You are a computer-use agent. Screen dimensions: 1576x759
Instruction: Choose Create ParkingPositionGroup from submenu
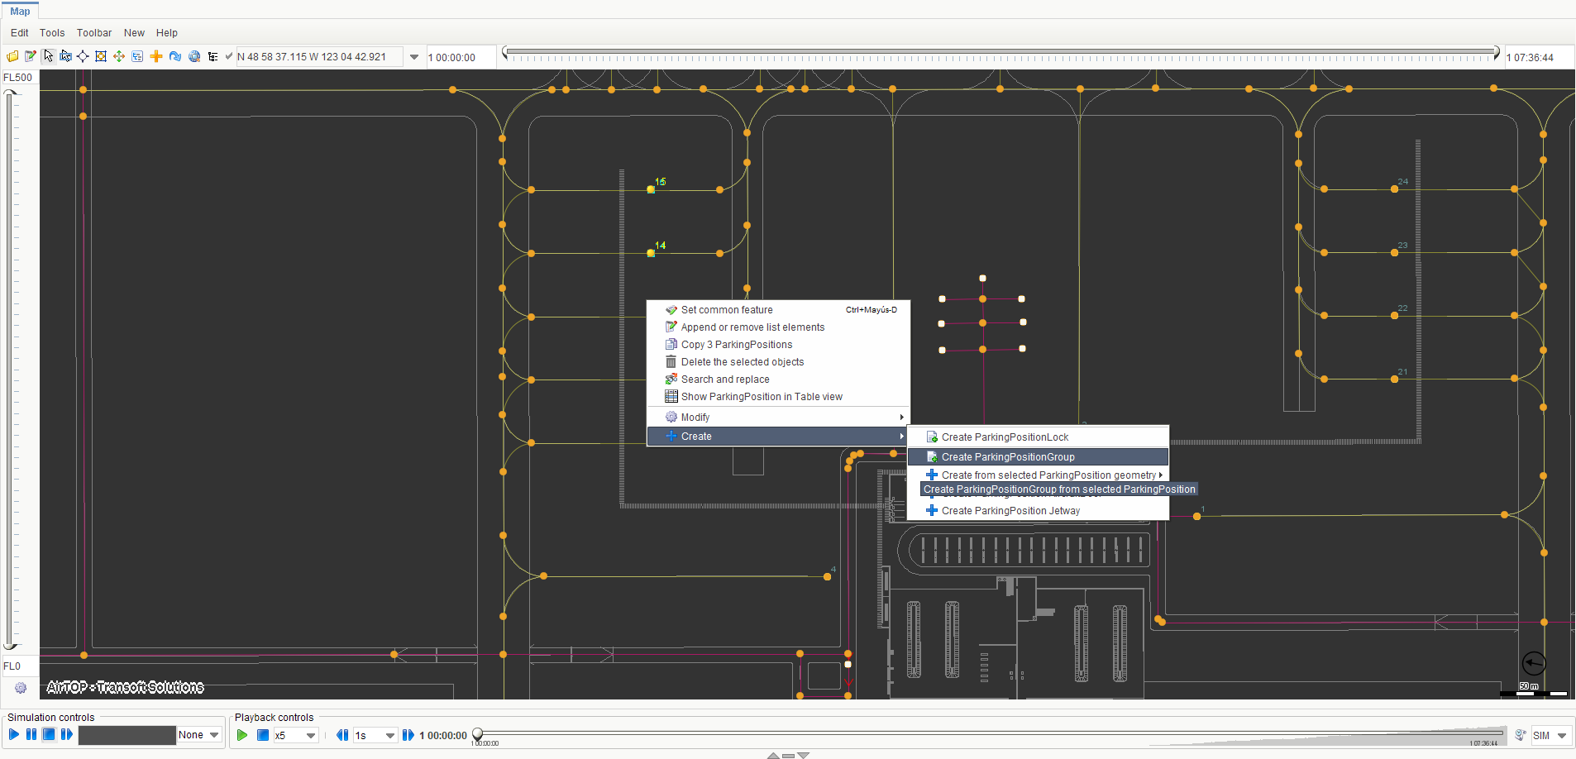pos(1007,457)
